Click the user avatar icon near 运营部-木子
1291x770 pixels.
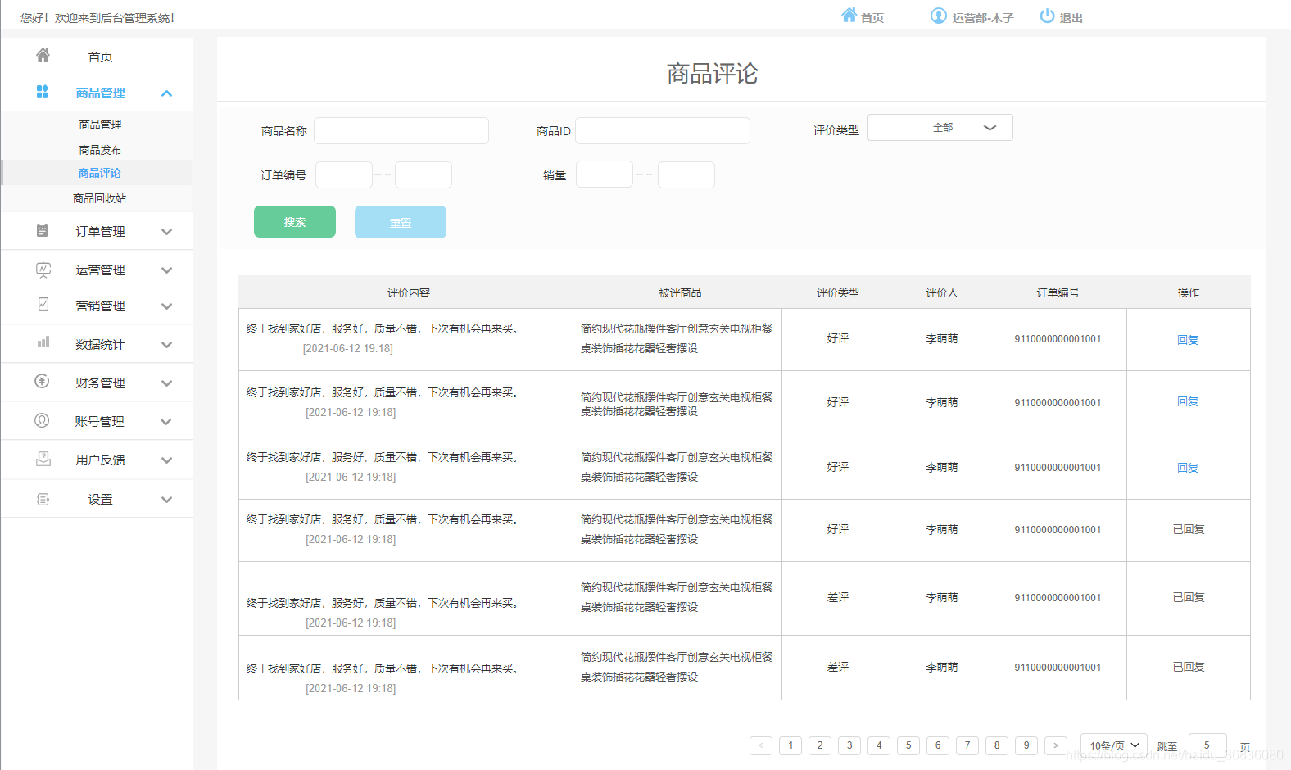click(x=939, y=16)
